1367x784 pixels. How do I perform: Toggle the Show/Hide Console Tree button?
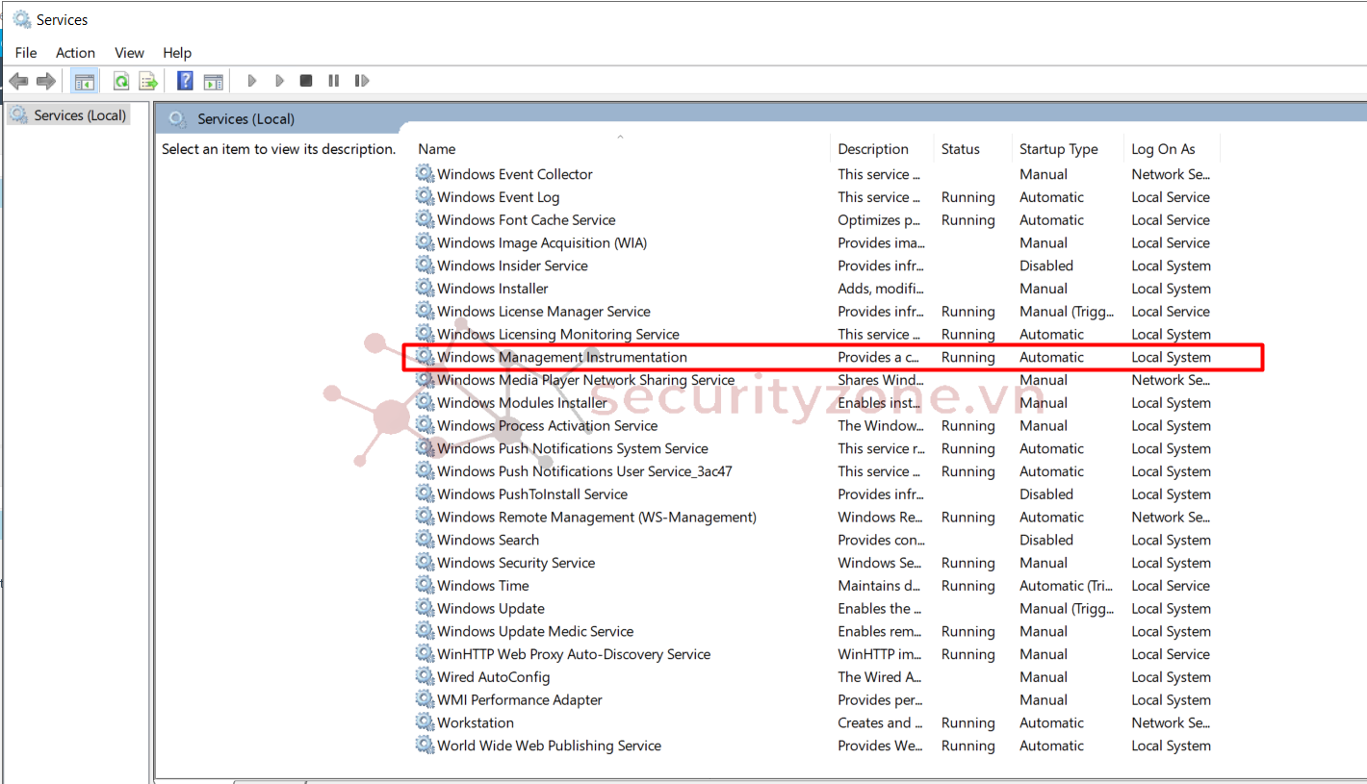point(85,81)
